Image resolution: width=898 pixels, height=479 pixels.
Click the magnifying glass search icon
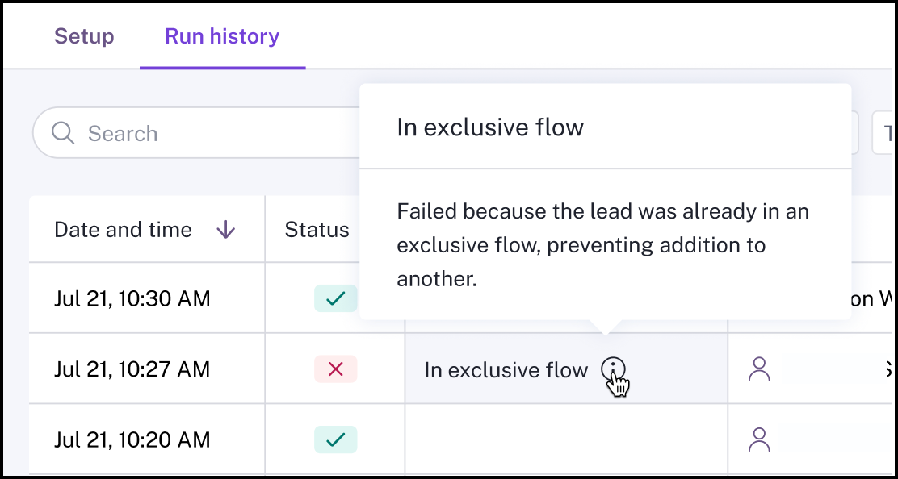(x=62, y=133)
